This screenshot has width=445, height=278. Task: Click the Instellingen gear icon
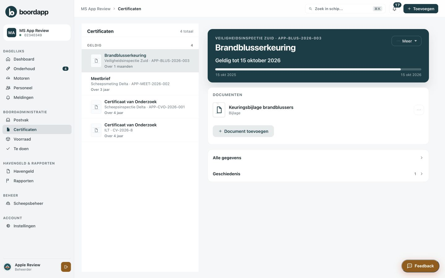(8, 226)
